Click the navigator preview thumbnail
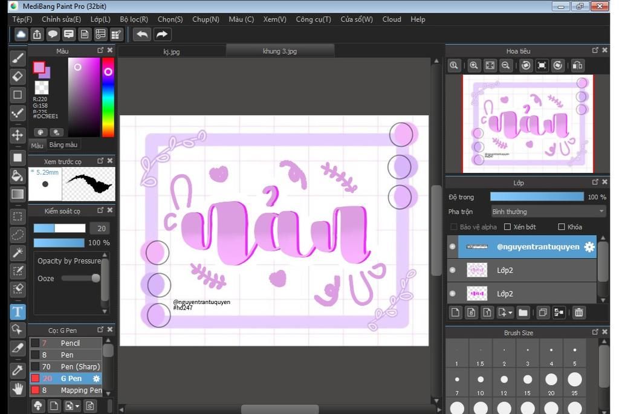 click(x=528, y=123)
